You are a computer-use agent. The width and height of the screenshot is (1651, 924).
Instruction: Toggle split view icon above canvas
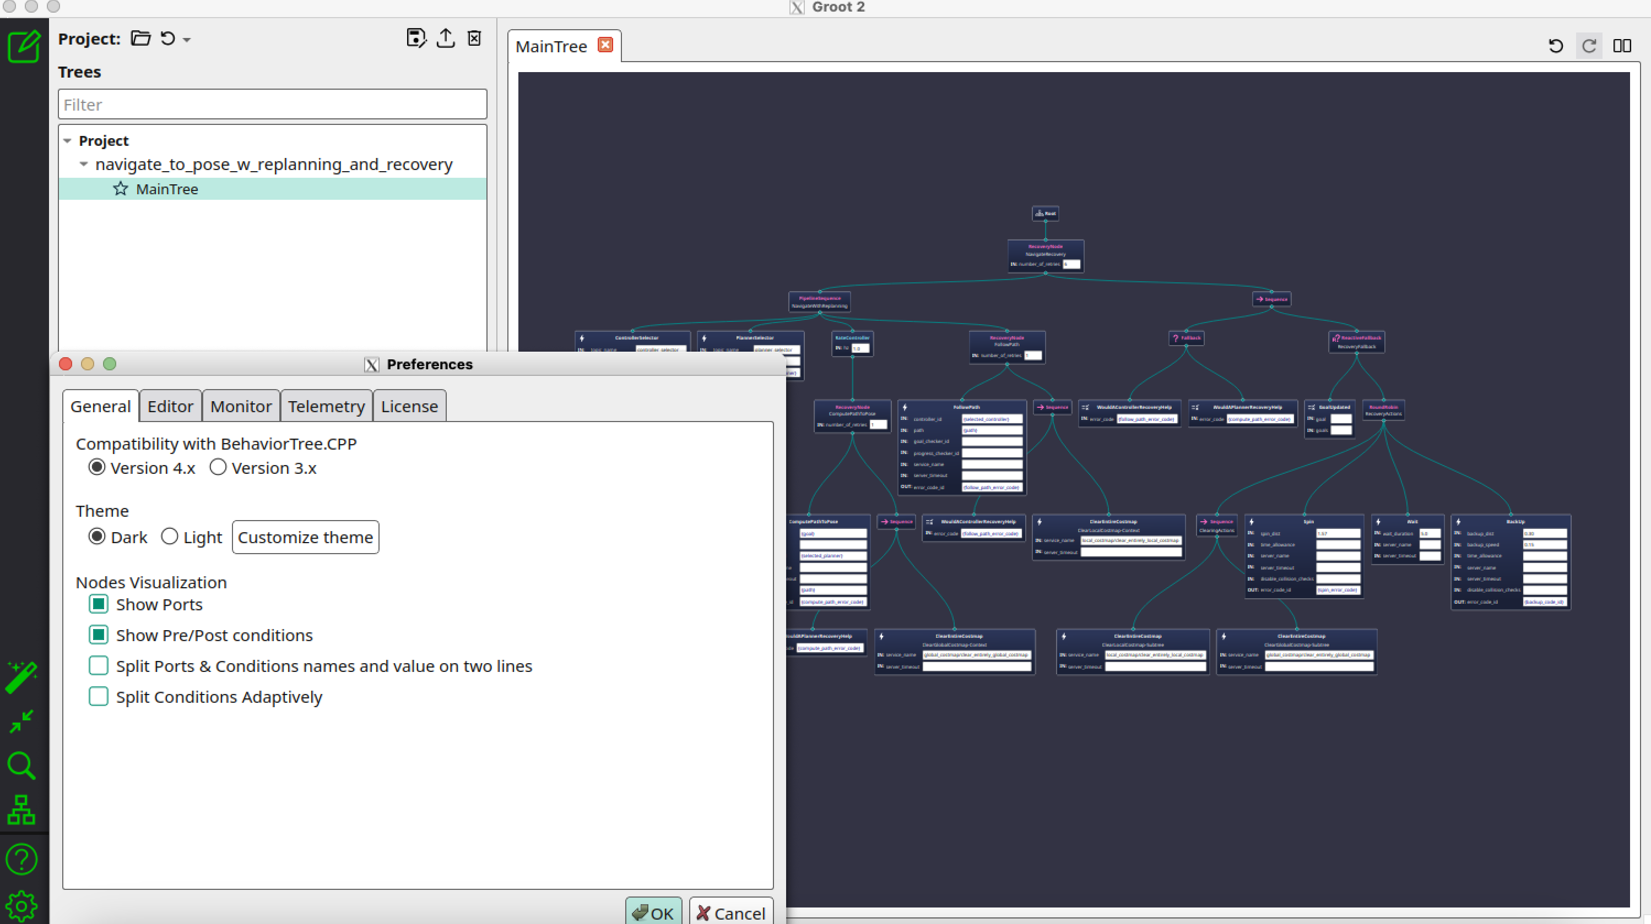[1622, 46]
